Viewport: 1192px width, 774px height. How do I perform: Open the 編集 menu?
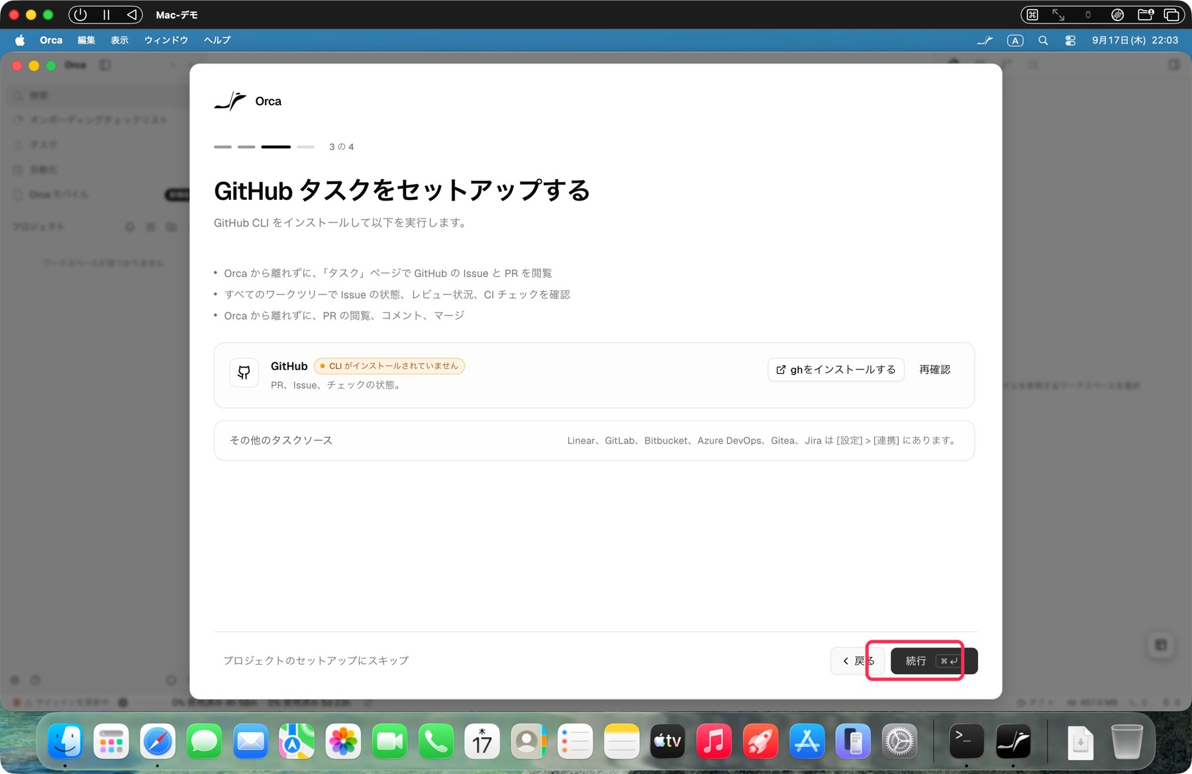click(86, 40)
